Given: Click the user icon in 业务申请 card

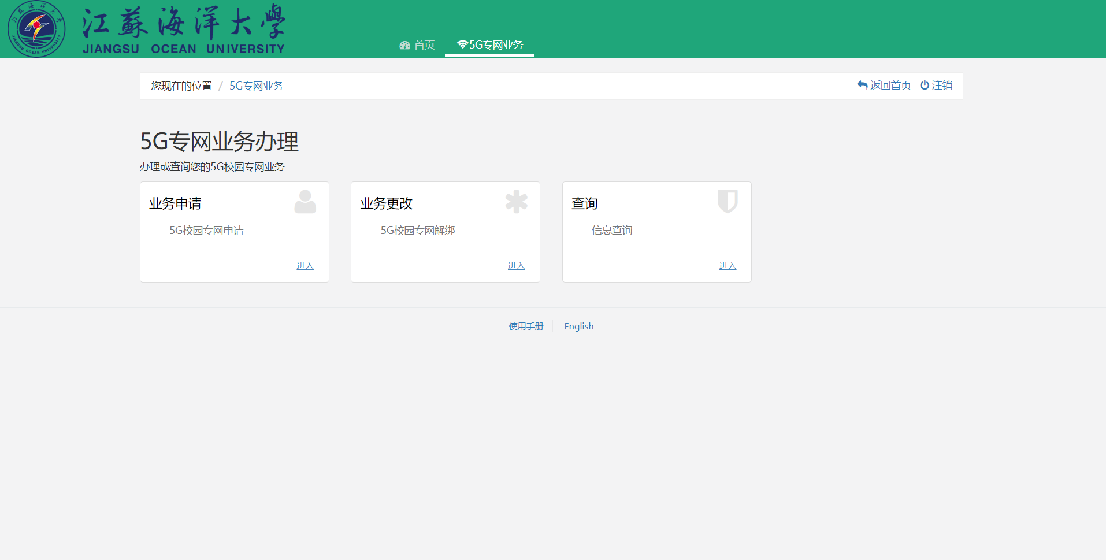Looking at the screenshot, I should point(305,202).
